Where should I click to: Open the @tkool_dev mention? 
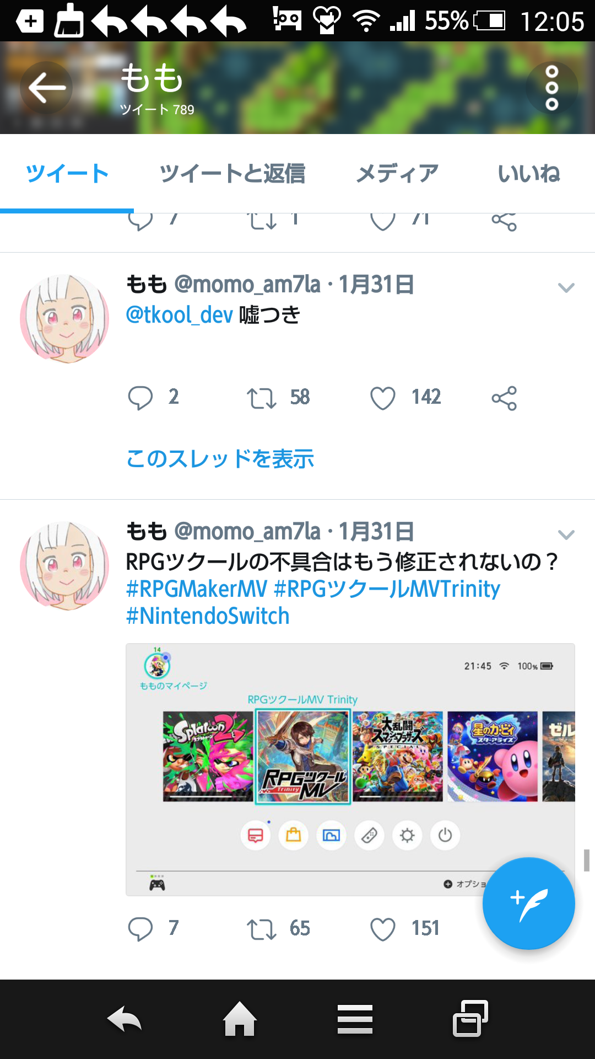click(x=180, y=315)
